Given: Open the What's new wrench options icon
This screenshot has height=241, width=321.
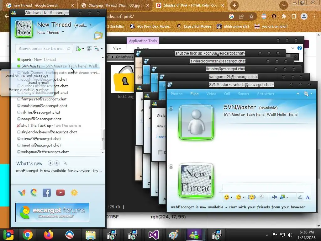Looking at the screenshot, I should (65, 163).
